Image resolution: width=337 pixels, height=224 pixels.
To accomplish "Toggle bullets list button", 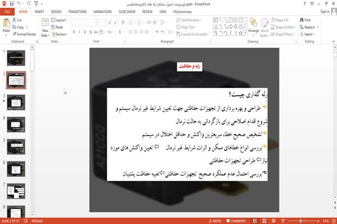I will [131, 22].
